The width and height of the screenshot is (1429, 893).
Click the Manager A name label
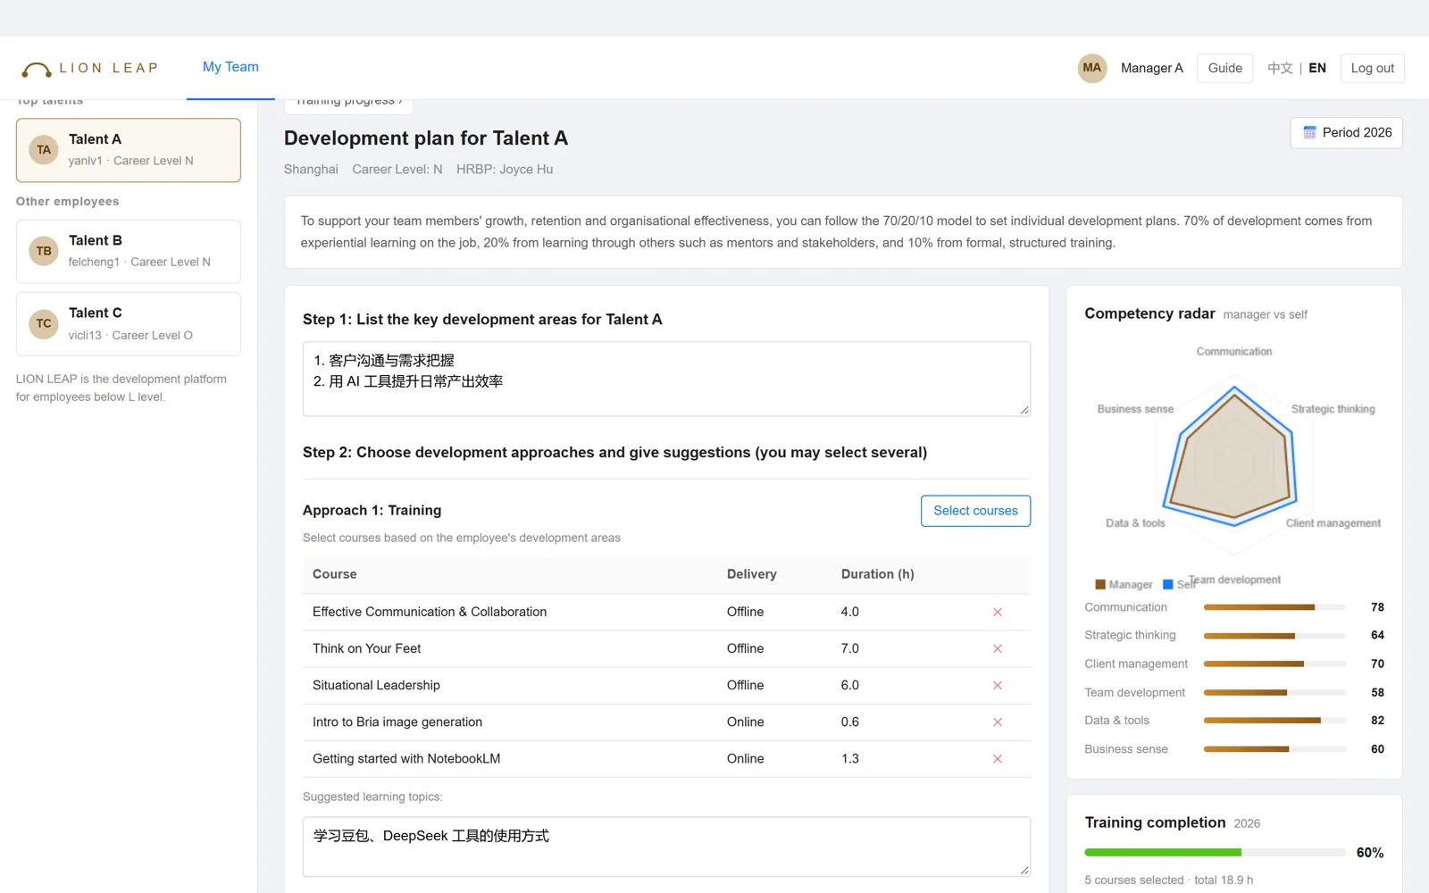coord(1151,68)
